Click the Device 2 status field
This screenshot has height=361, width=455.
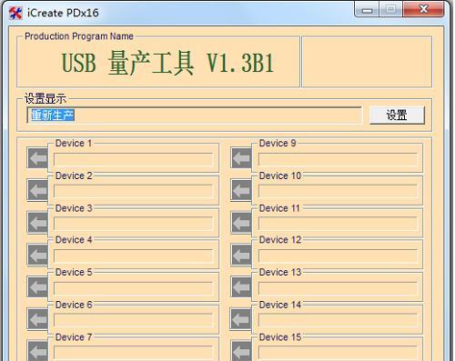point(133,191)
